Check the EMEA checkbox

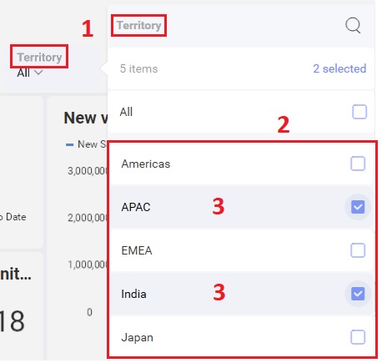tap(358, 250)
